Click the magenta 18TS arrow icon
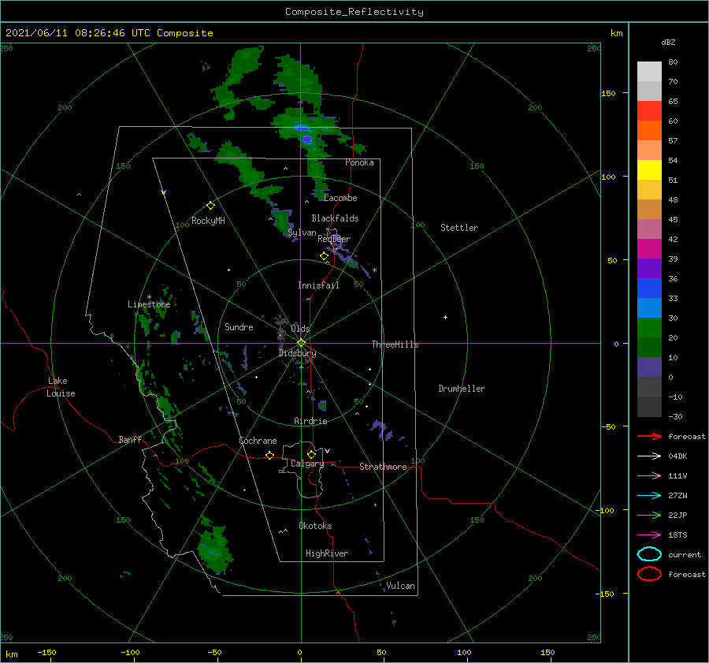709x663 pixels. (649, 535)
